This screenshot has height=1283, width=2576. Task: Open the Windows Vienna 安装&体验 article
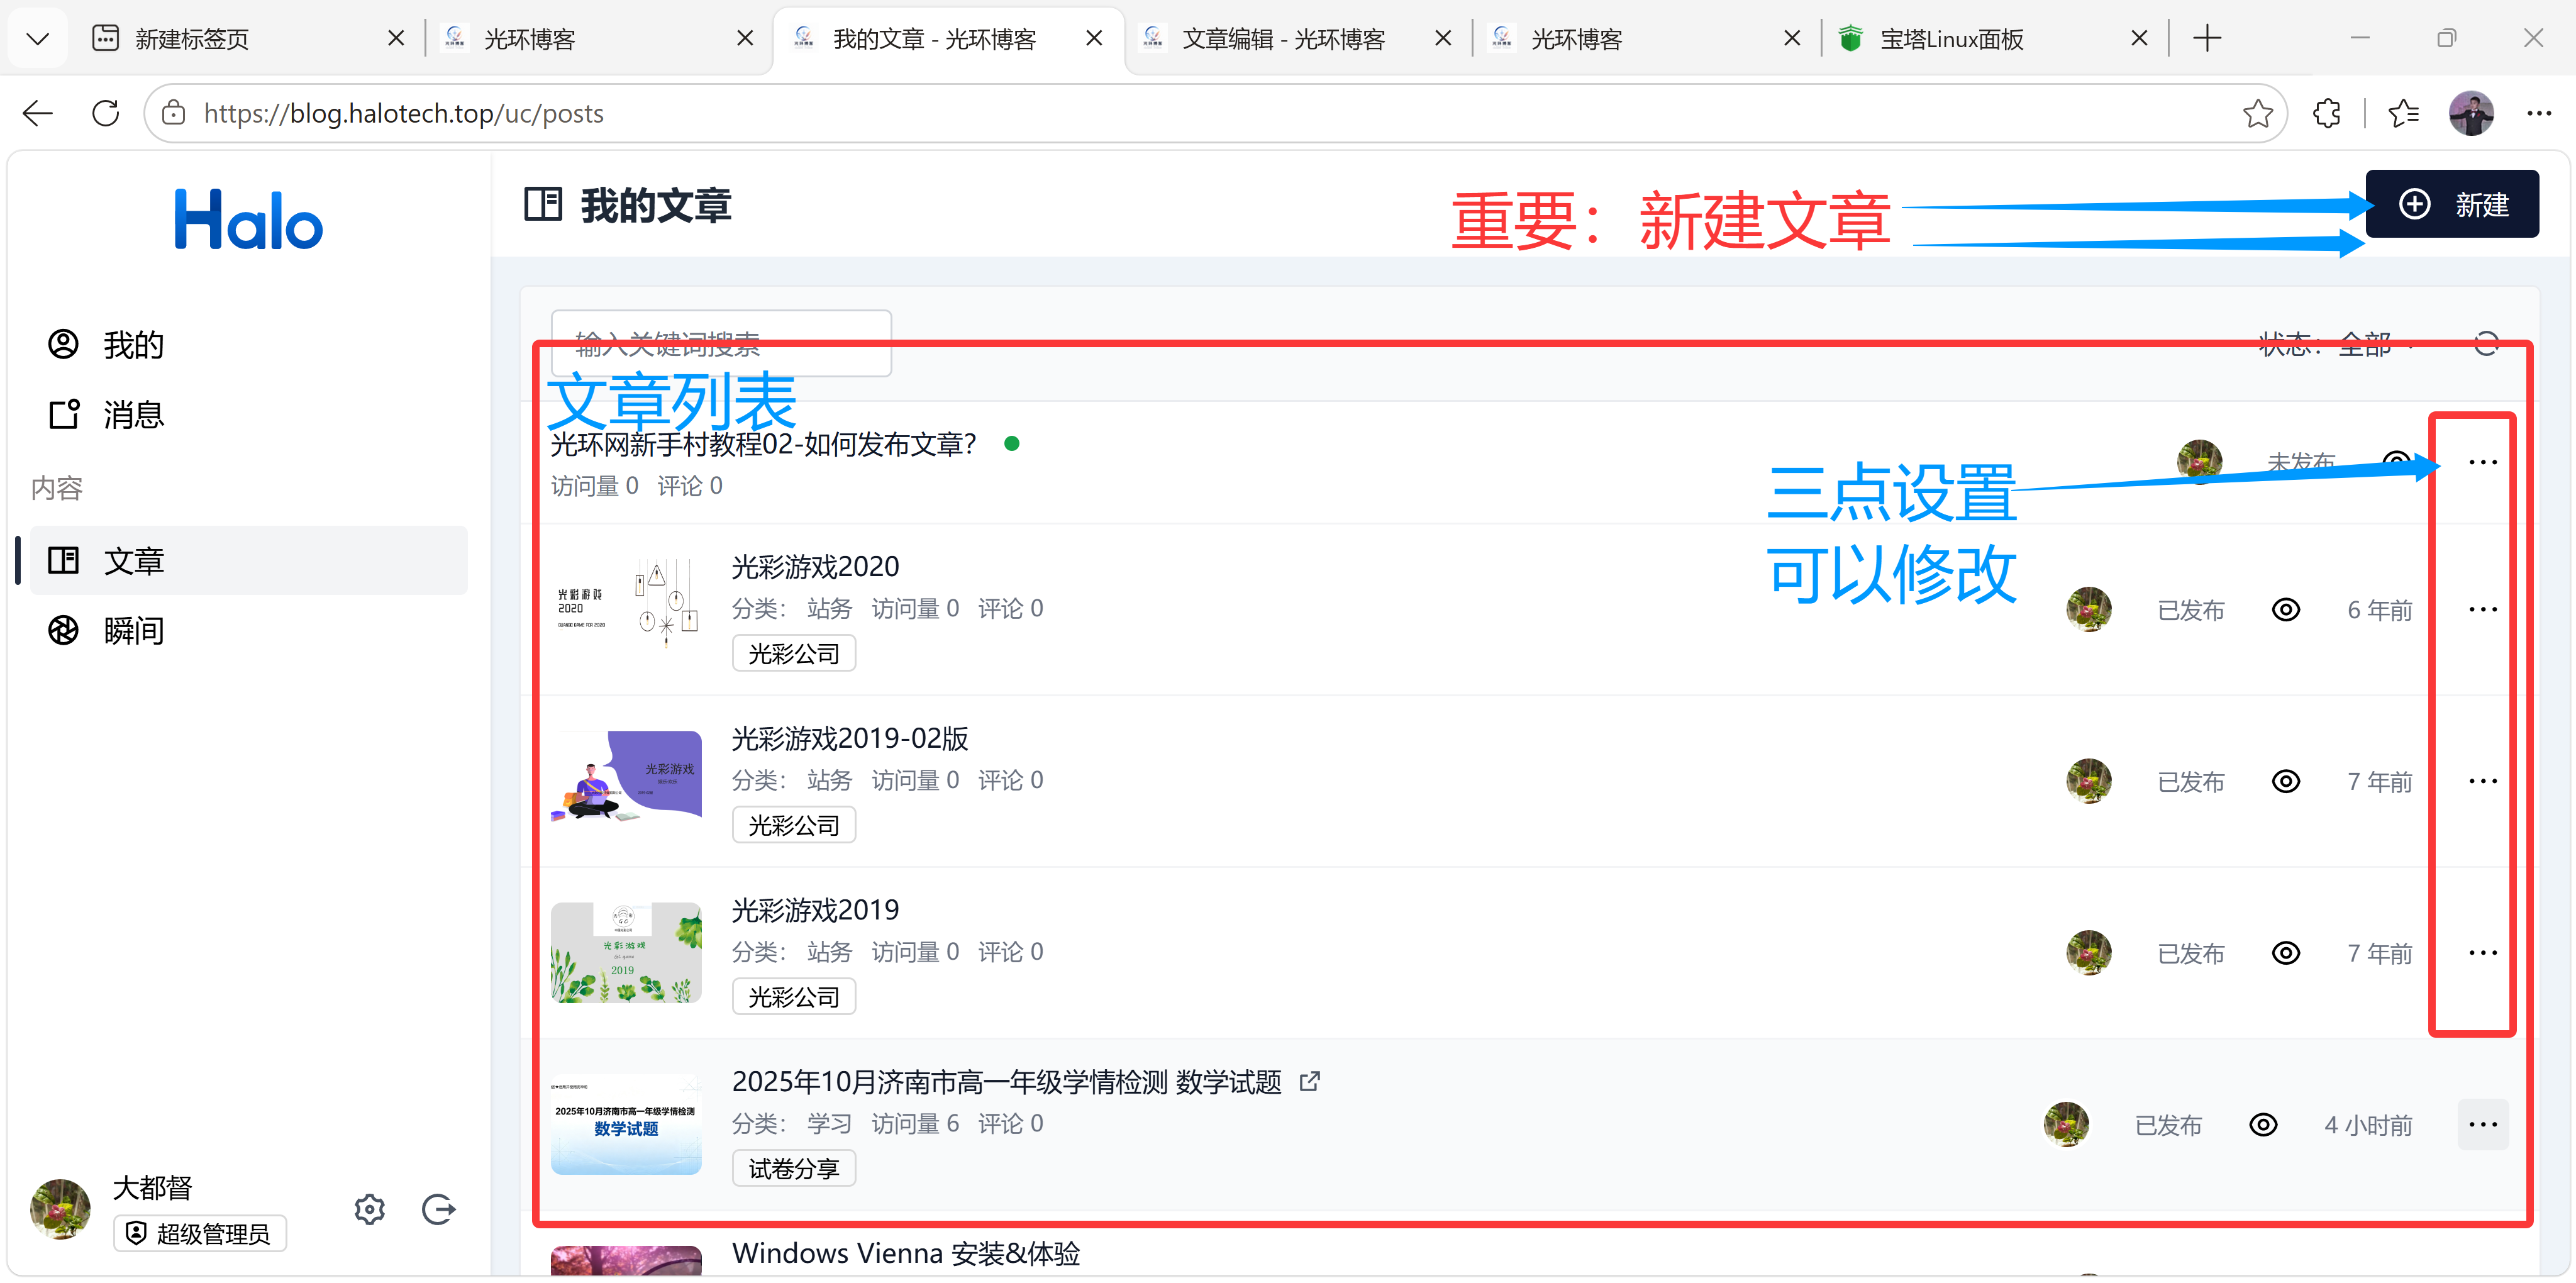click(x=906, y=1253)
